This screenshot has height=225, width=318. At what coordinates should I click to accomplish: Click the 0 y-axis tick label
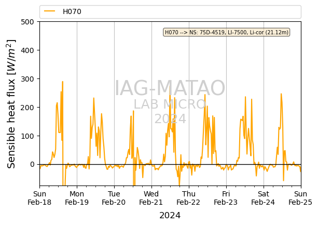32,165
